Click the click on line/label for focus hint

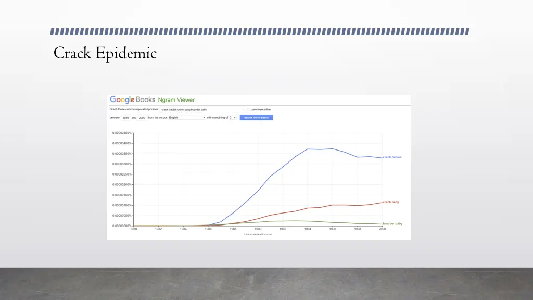258,234
